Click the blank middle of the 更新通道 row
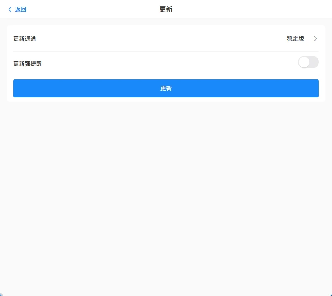Image resolution: width=332 pixels, height=296 pixels. point(164,39)
